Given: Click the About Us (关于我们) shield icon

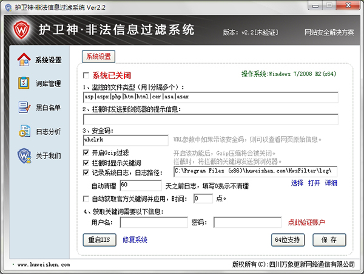Looking at the screenshot, I should pos(24,156).
